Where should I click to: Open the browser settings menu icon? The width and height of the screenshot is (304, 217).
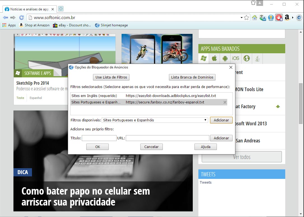point(299,18)
